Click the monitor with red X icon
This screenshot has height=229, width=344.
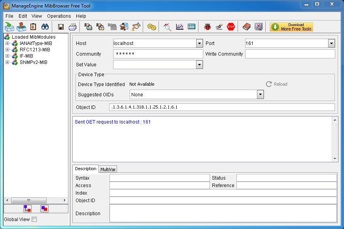click(x=259, y=27)
